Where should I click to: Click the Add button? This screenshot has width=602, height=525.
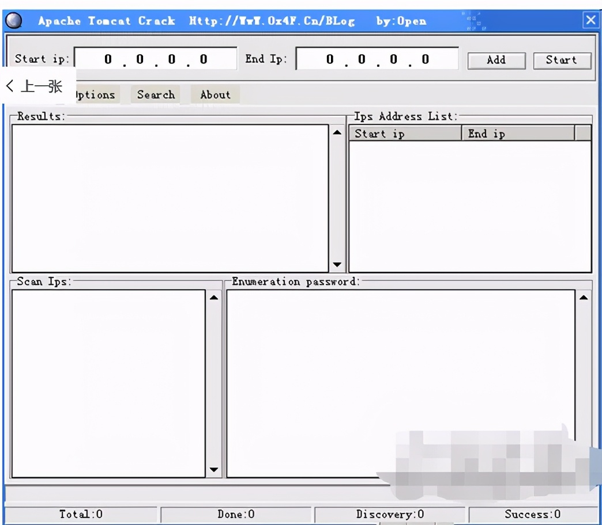496,60
